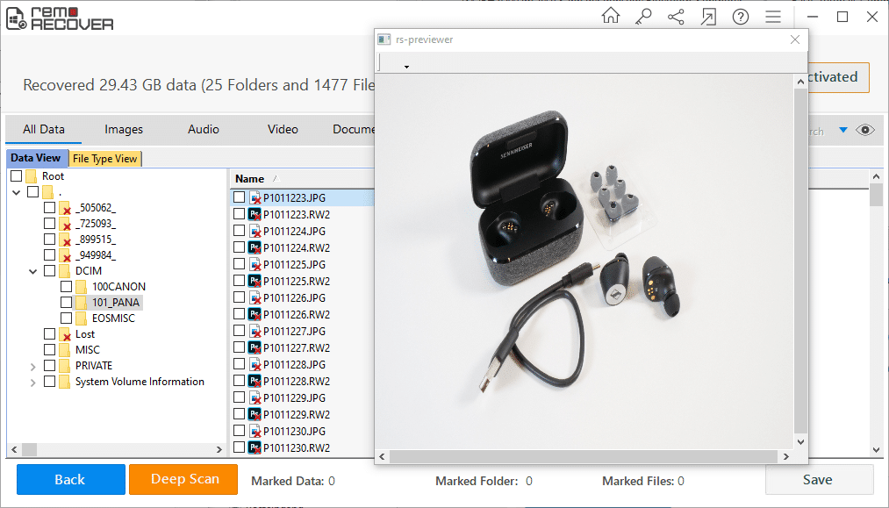Open the Help question mark icon
Screen dimensions: 889x508
point(741,17)
